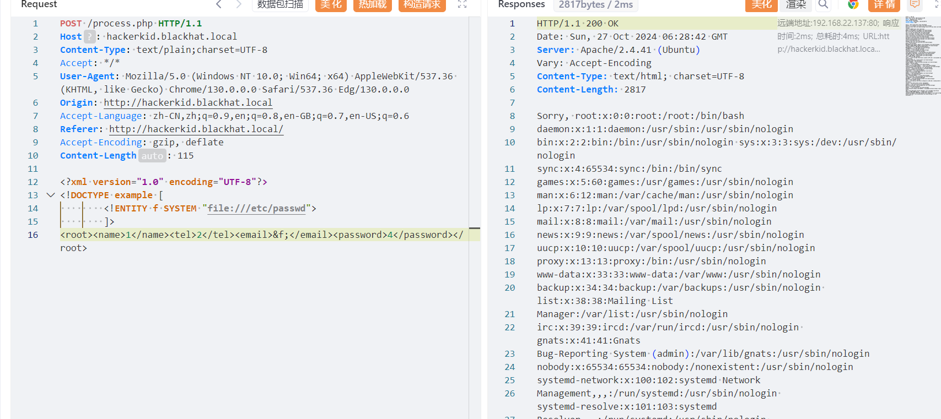This screenshot has width=941, height=419.
Task: Click the Request panel title
Action: coord(39,4)
